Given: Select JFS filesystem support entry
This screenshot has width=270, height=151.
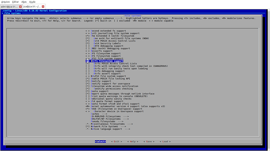Looking at the screenshot, I should click(x=103, y=53).
